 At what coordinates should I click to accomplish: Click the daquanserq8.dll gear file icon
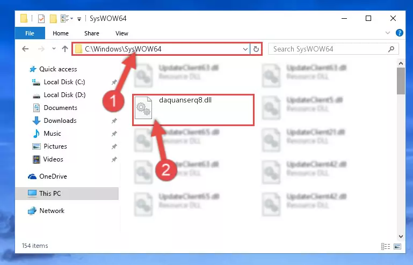click(143, 108)
